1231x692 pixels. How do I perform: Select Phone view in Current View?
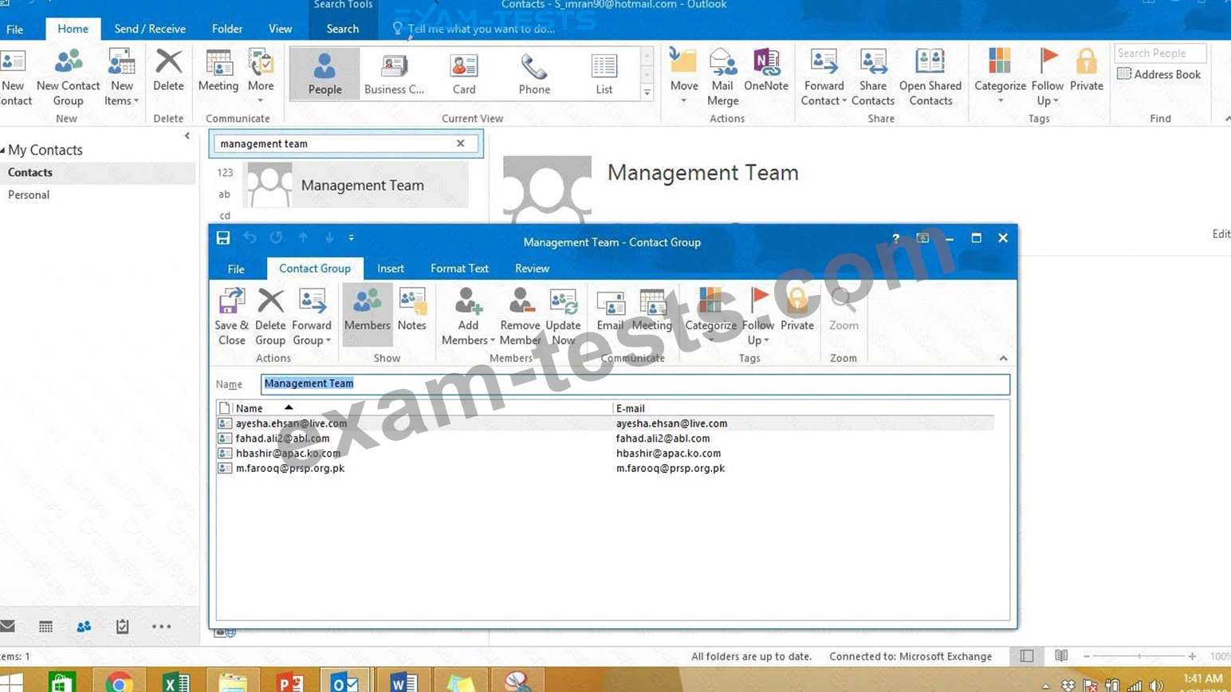point(534,73)
